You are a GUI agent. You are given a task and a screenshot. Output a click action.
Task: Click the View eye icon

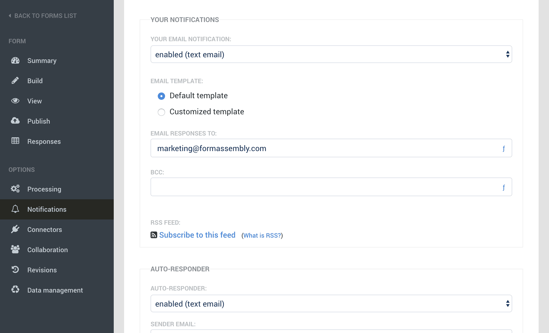click(x=15, y=101)
